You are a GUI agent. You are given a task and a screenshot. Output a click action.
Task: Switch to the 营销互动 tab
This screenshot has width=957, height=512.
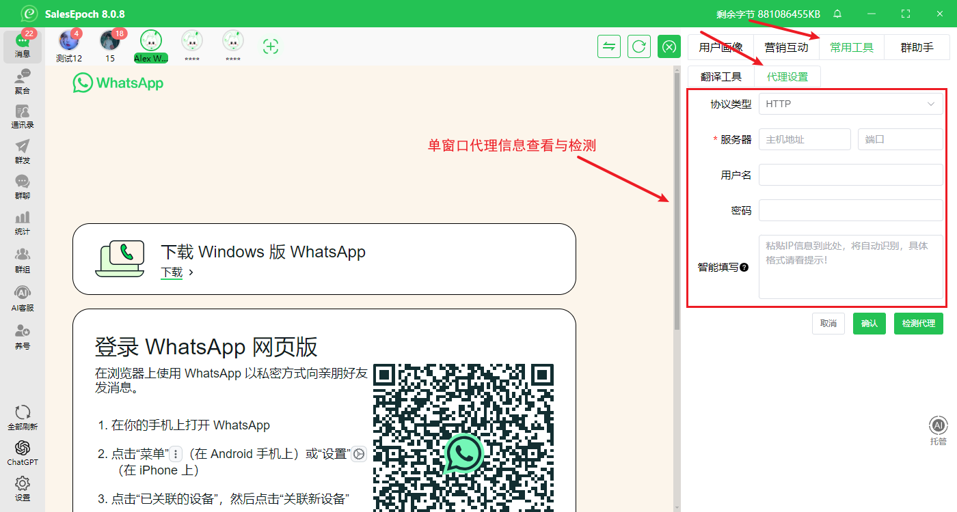tap(786, 47)
